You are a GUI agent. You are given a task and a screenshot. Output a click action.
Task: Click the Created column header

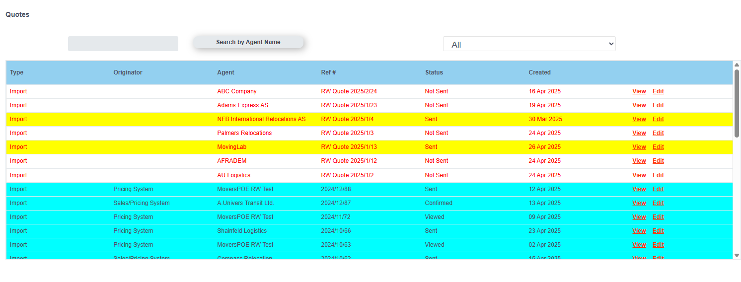540,72
